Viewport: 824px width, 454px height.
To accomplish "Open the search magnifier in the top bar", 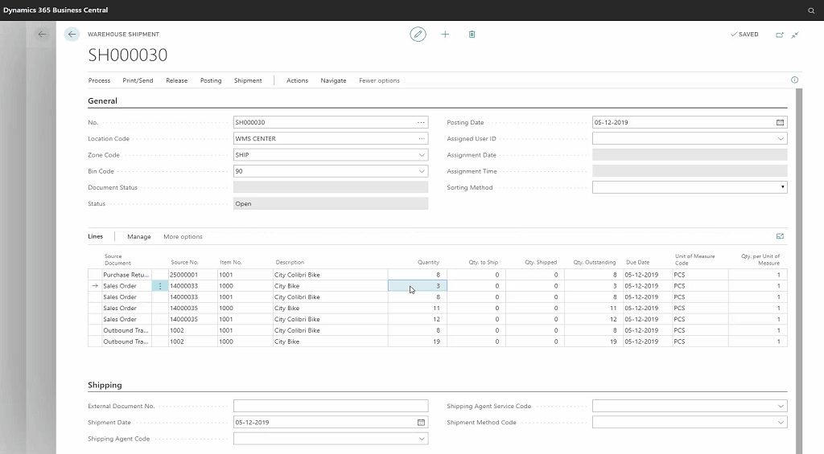I will (x=811, y=10).
